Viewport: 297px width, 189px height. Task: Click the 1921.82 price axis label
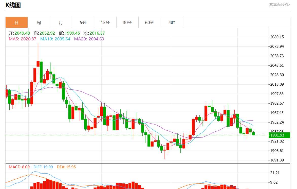277,141
